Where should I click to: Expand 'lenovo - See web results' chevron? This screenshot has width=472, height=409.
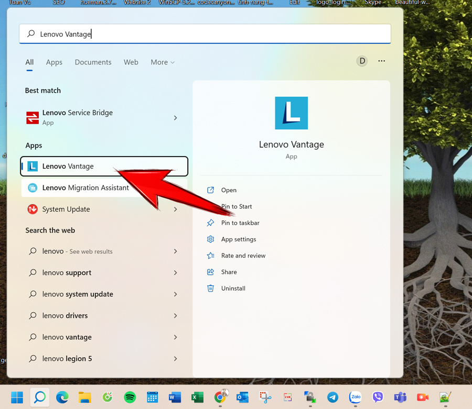point(176,251)
